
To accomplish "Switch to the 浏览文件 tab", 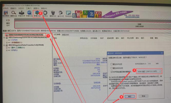I will 65,35.
